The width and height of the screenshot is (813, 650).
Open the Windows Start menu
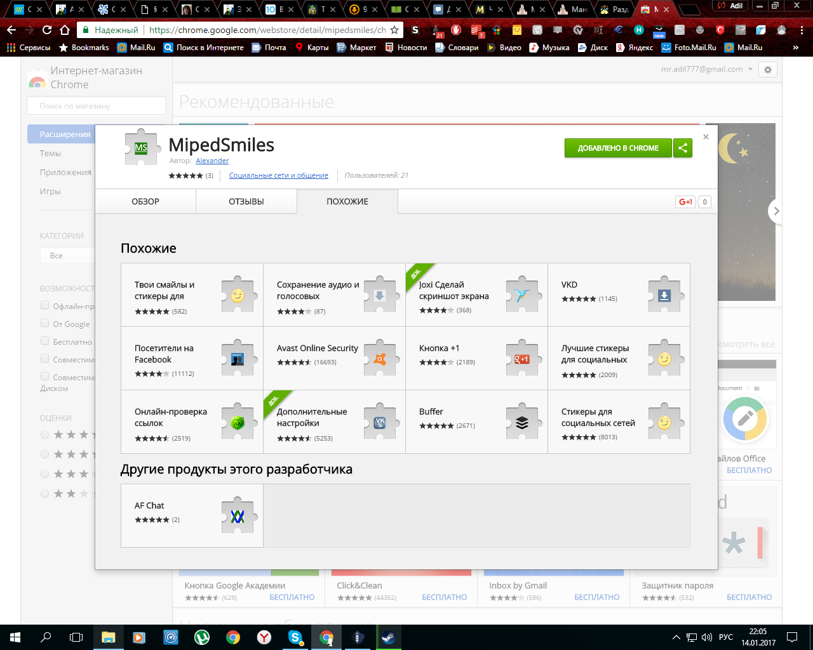tap(15, 637)
